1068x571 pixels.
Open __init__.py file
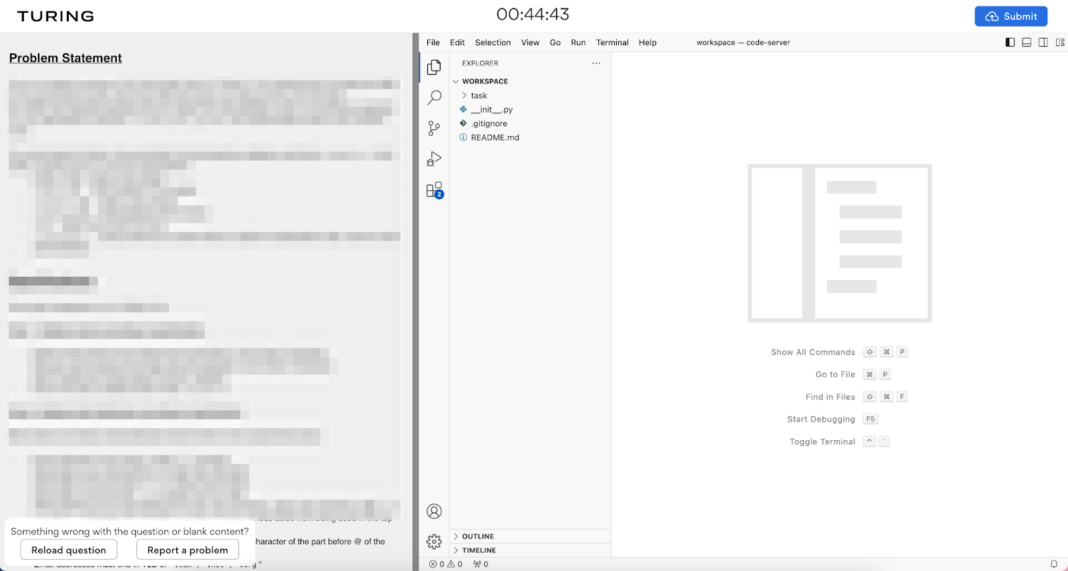[492, 109]
